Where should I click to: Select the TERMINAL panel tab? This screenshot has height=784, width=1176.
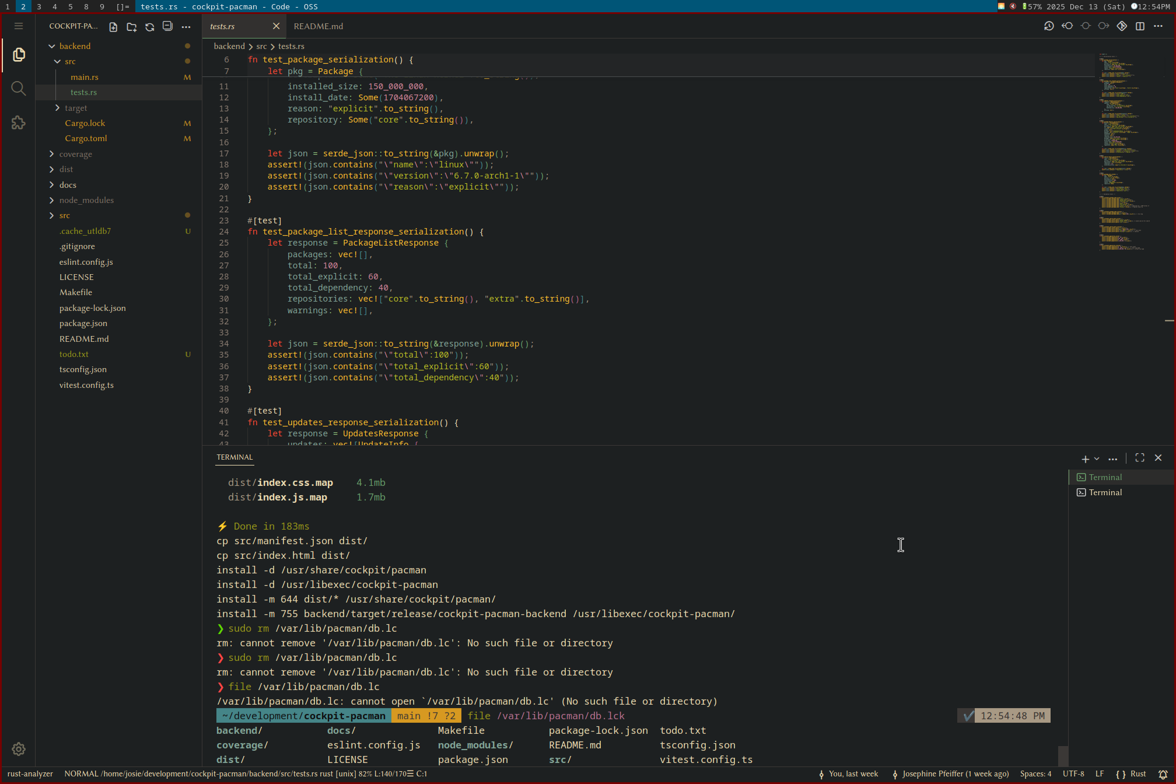click(x=235, y=457)
